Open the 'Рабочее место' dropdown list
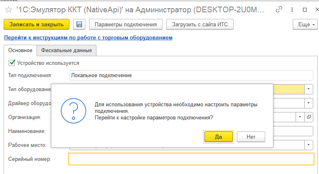Image resolution: width=319 pixels, height=174 pixels. [x=308, y=145]
